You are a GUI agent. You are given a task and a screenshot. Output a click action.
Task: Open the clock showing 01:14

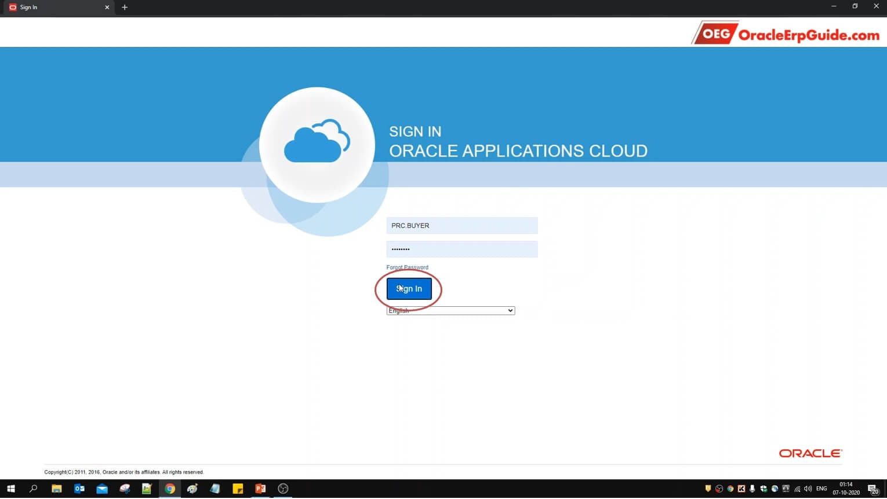pyautogui.click(x=846, y=489)
